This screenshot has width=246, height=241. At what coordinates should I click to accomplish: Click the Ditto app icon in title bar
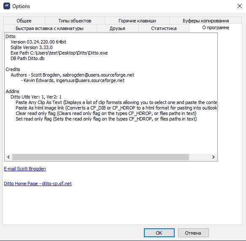pos(7,6)
